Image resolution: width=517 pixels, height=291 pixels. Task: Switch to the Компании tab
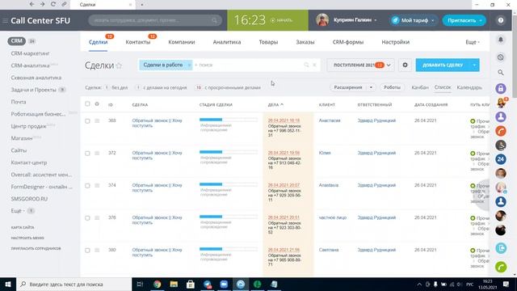(181, 42)
